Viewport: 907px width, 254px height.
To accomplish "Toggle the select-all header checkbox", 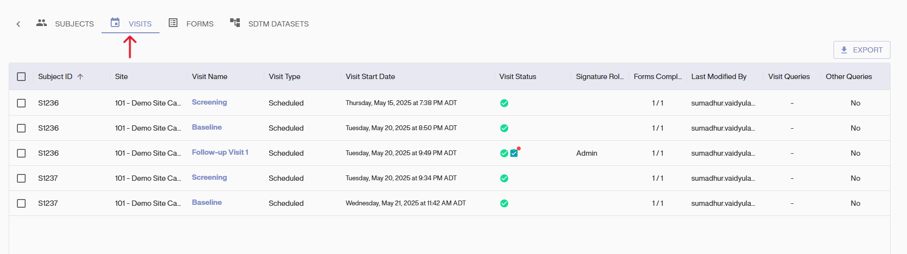I will 21,77.
